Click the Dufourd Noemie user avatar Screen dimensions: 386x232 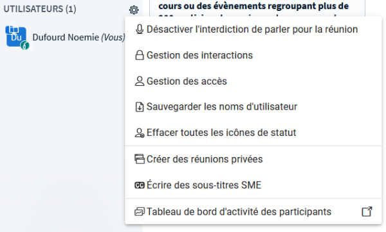(x=16, y=37)
